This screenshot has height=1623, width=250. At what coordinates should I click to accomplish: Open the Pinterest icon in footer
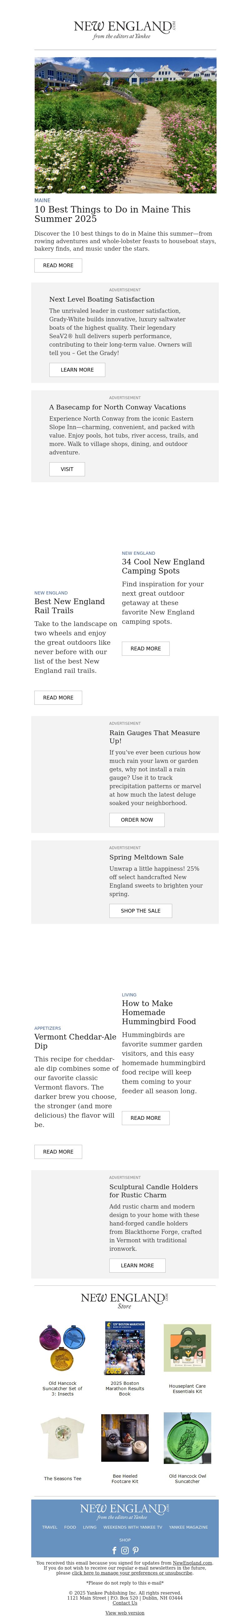135,1550
